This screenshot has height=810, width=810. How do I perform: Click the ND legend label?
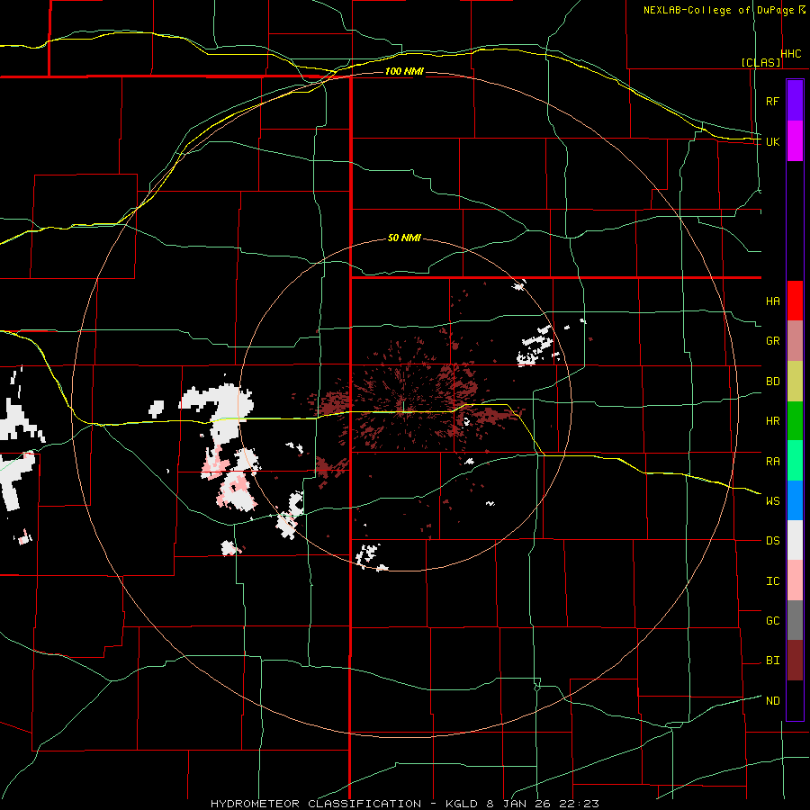click(773, 701)
